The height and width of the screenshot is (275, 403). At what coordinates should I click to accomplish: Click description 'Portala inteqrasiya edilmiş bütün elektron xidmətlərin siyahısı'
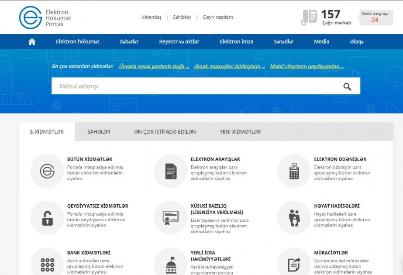click(x=95, y=173)
